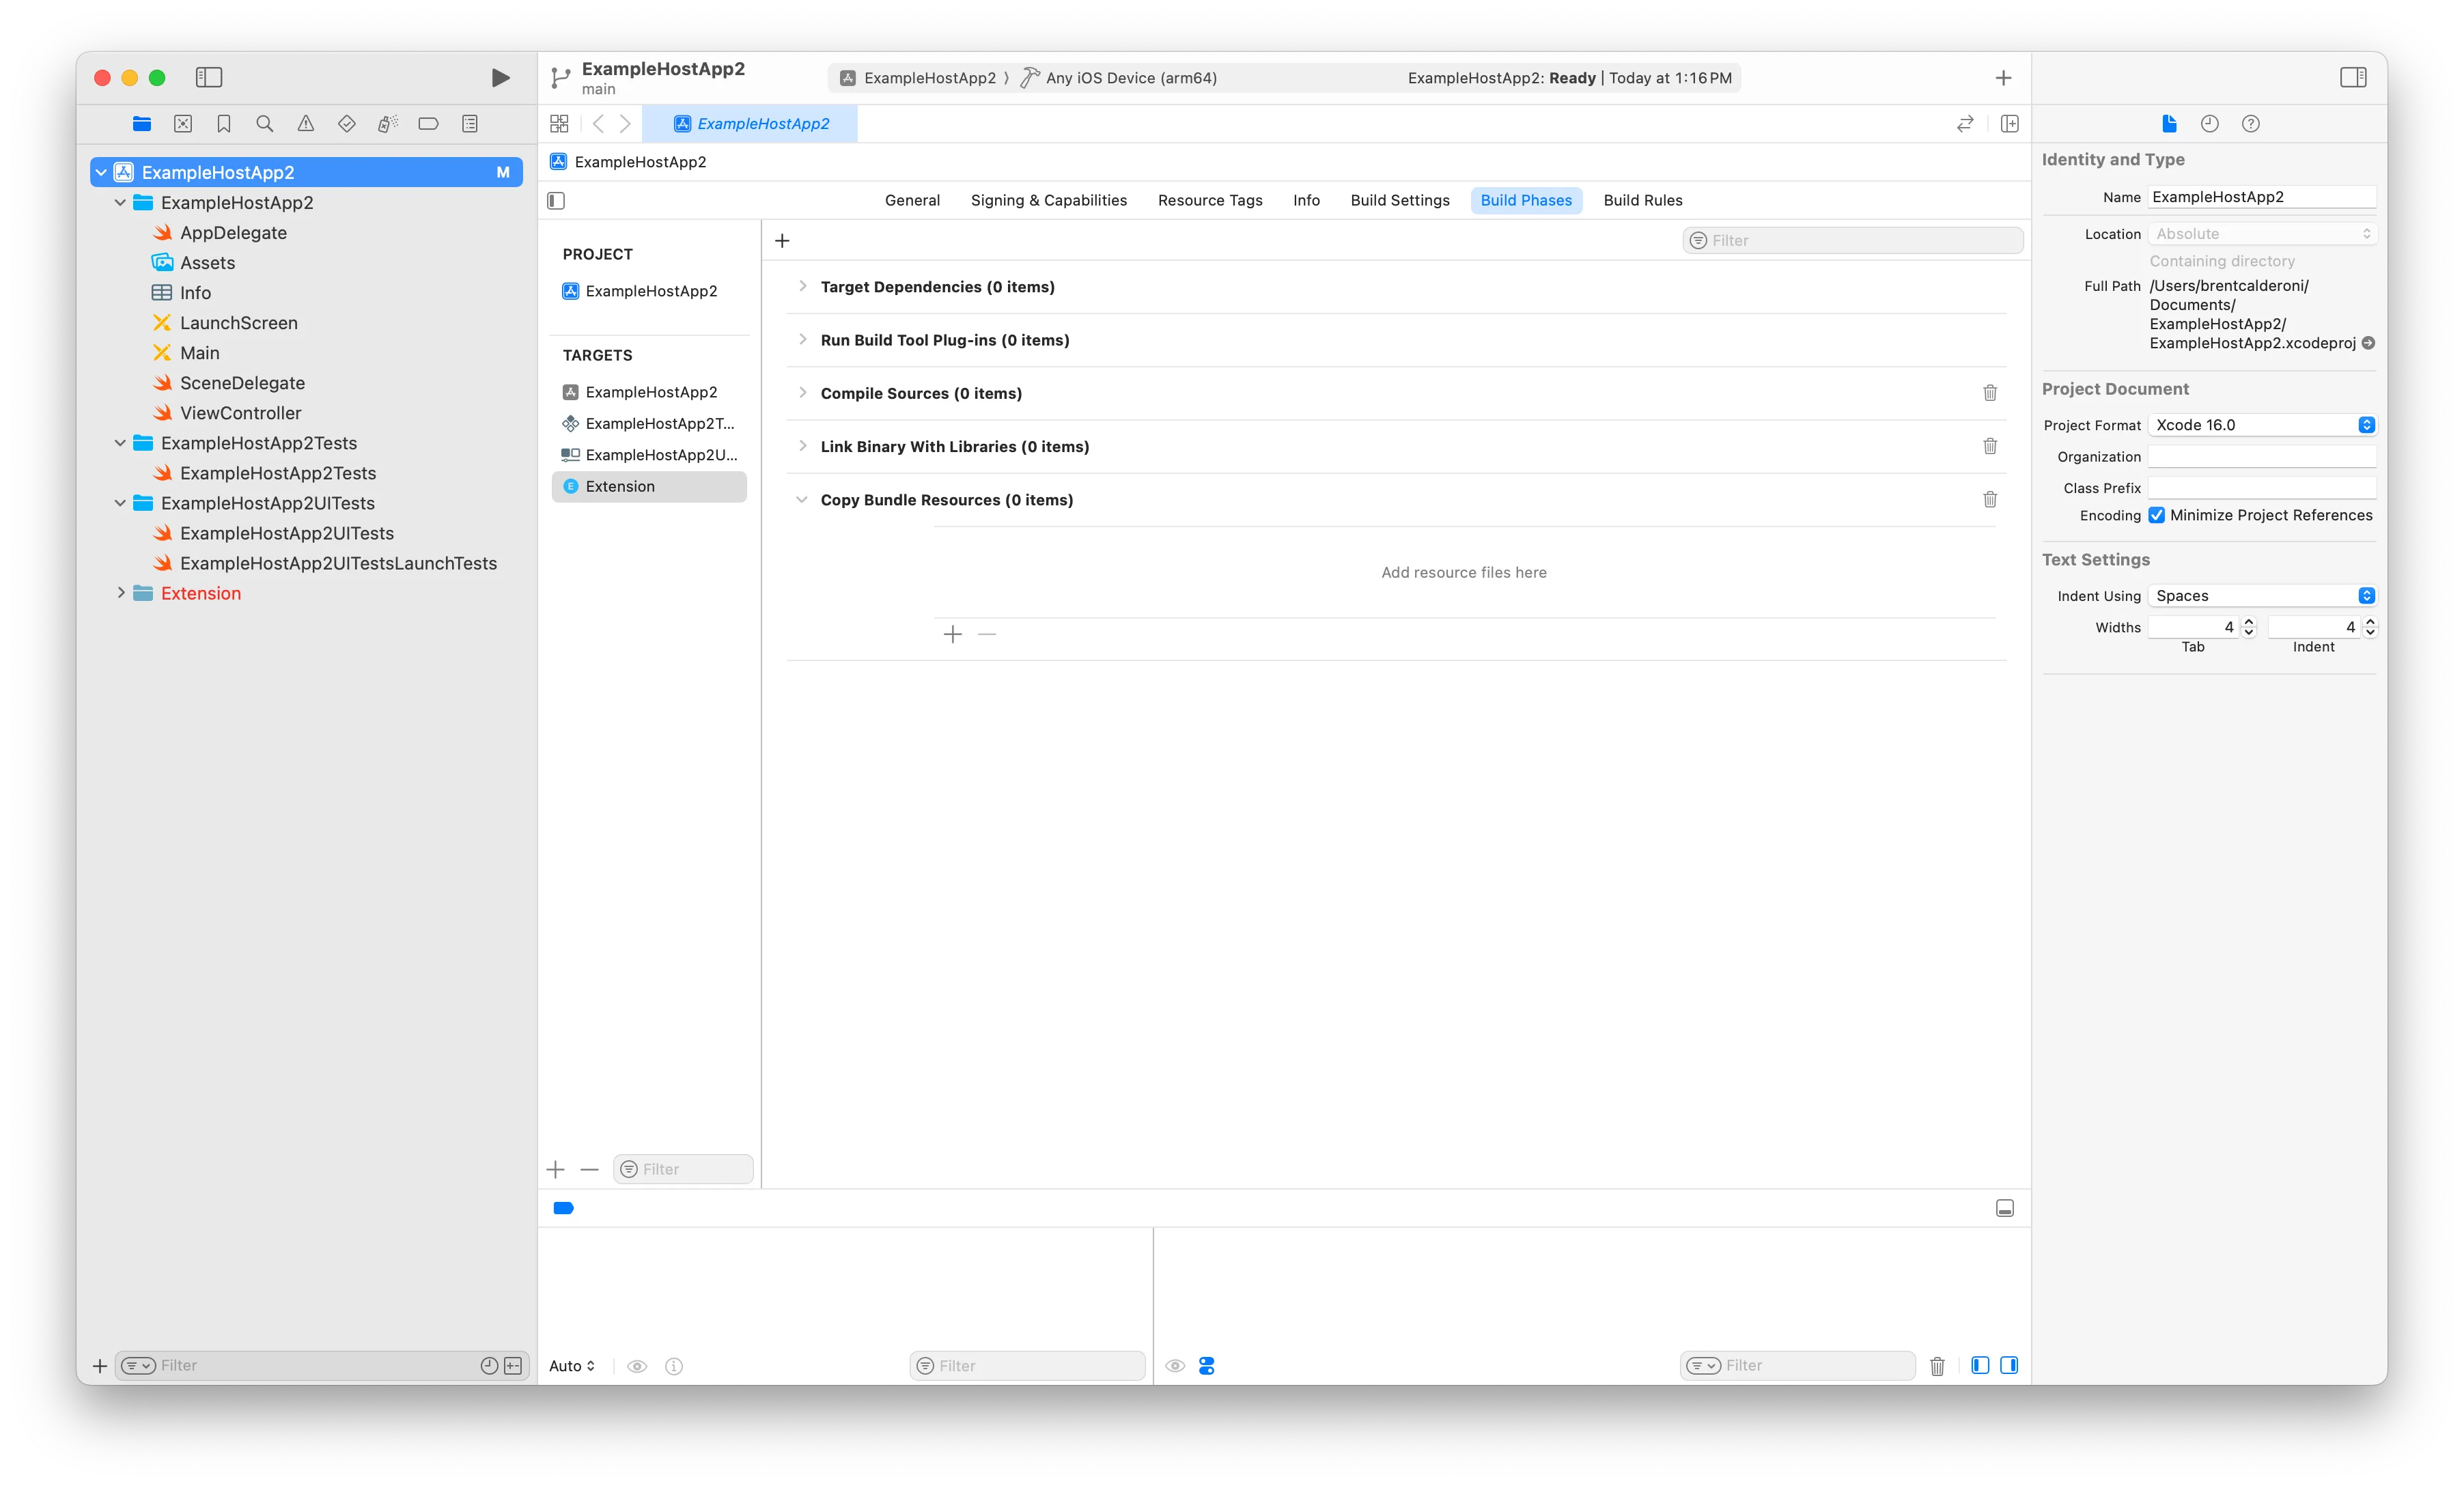Toggle Minimize Project References checkbox
Image resolution: width=2464 pixels, height=1486 pixels.
point(2157,515)
